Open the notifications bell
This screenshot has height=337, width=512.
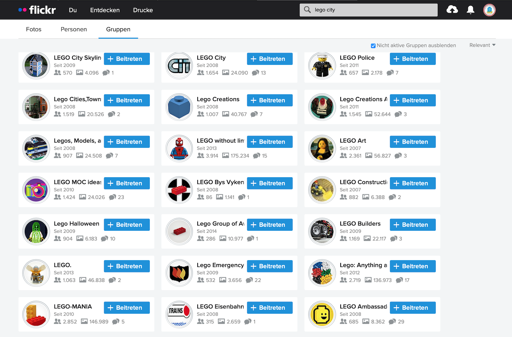tap(471, 10)
